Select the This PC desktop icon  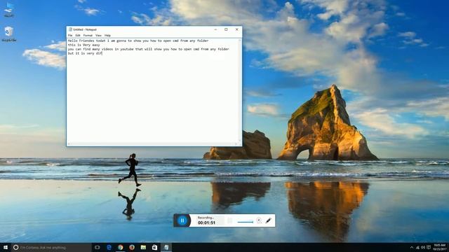[x=9, y=9]
